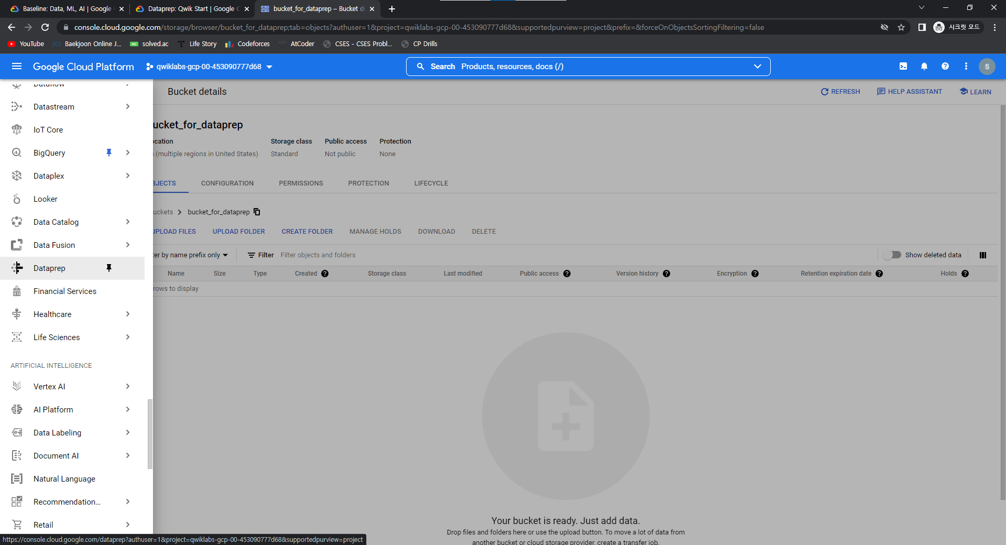Click the Learn button
The image size is (1006, 545).
click(x=976, y=92)
